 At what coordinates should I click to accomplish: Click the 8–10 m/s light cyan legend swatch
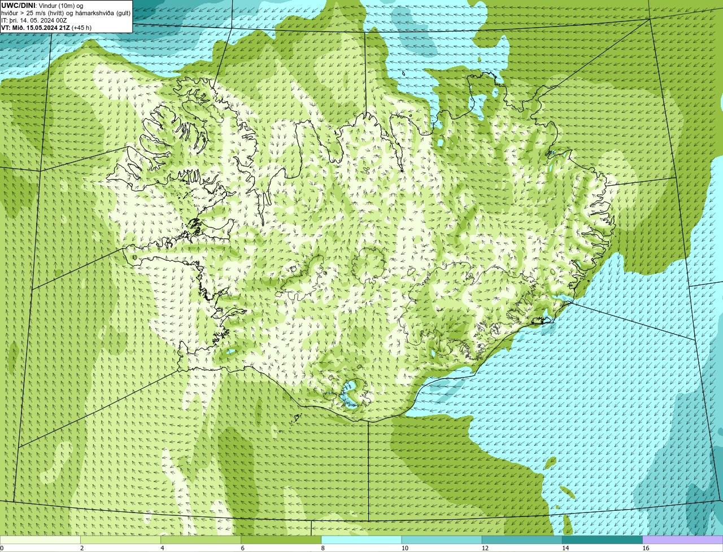[361, 540]
